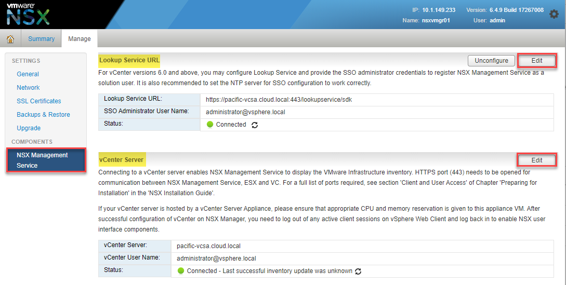
Task: Click 'vCenter User Name:' field label
Action: click(131, 257)
